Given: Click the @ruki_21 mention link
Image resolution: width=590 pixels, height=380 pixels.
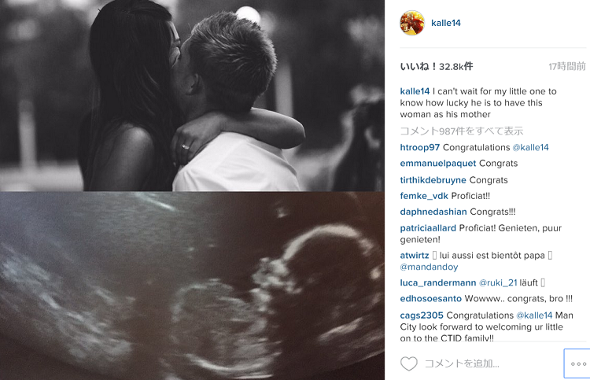Looking at the screenshot, I should 498,283.
